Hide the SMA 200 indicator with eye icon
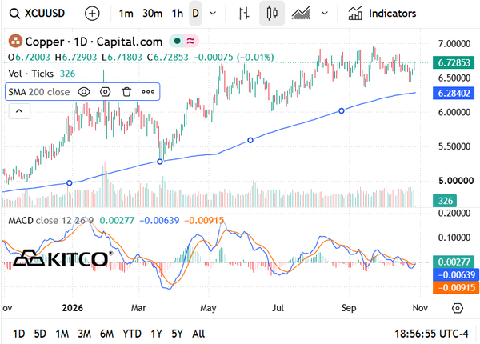480x344 pixels. coord(83,92)
